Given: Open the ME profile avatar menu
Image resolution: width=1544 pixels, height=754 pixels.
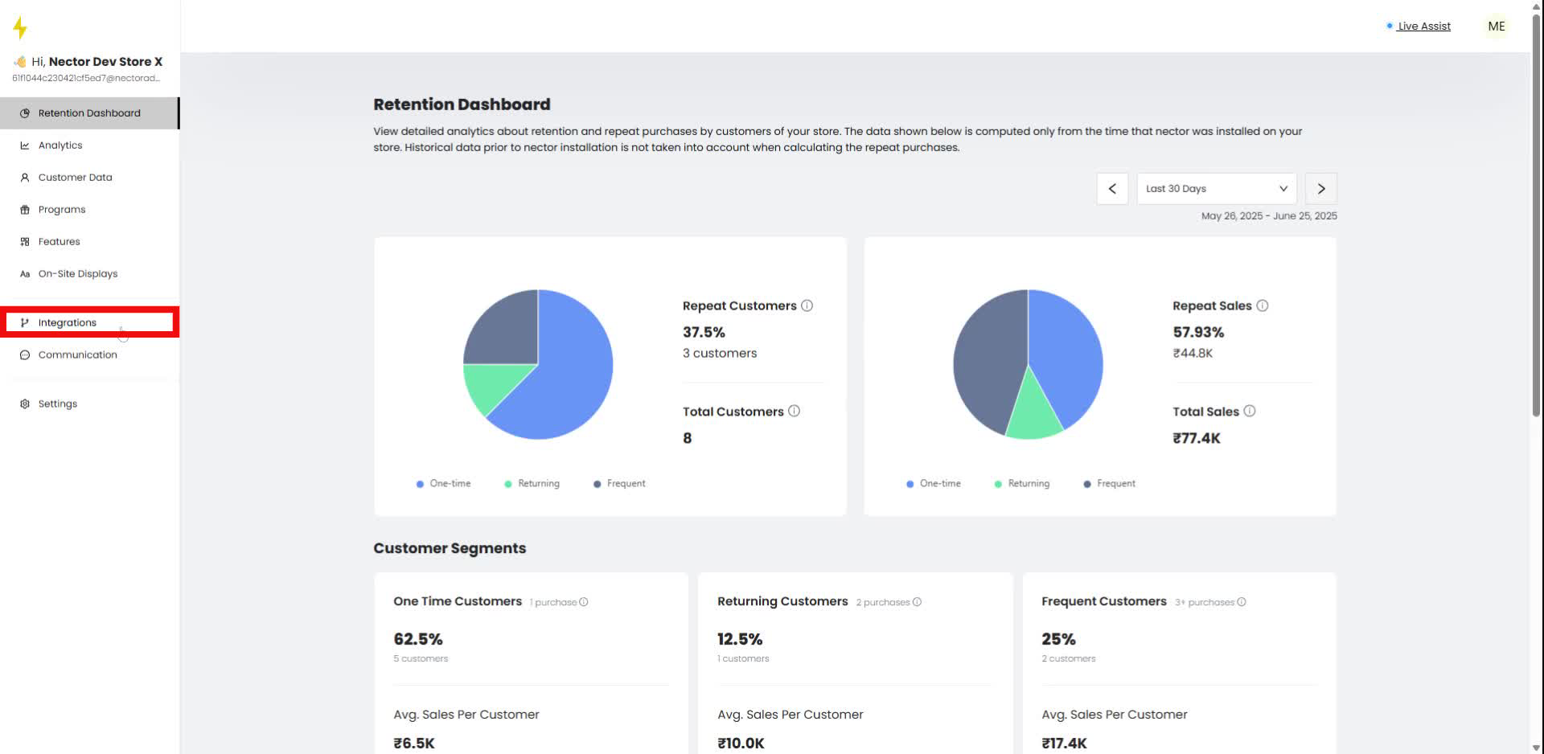Looking at the screenshot, I should pyautogui.click(x=1496, y=26).
